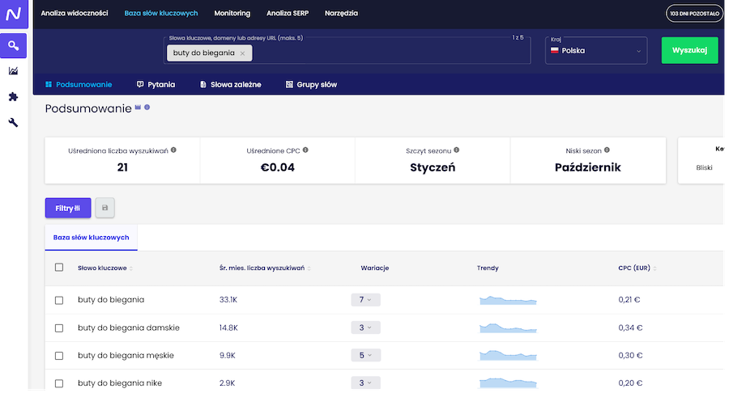This screenshot has width=729, height=393.
Task: Switch to the Grupy słów tab
Action: (x=311, y=84)
